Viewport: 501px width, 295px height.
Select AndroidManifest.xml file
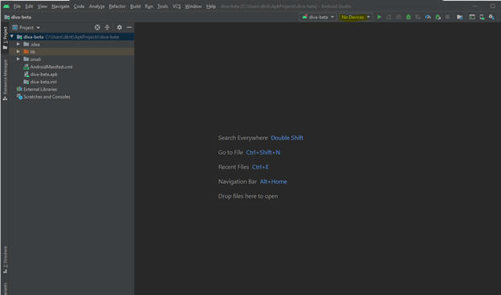48,67
